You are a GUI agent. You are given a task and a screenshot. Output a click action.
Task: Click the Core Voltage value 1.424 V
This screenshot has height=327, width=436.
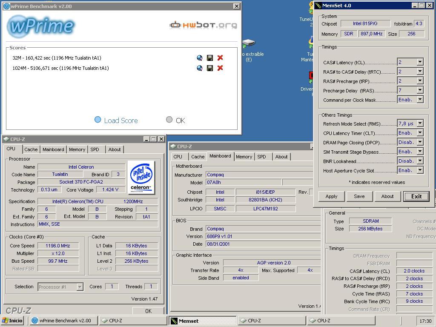[x=110, y=189]
